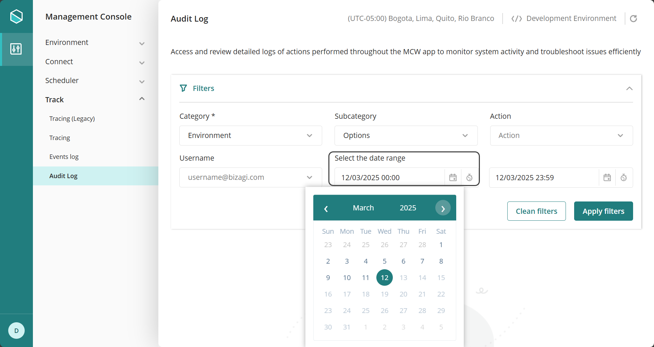The image size is (654, 347).
Task: Open the Username dropdown
Action: 251,177
